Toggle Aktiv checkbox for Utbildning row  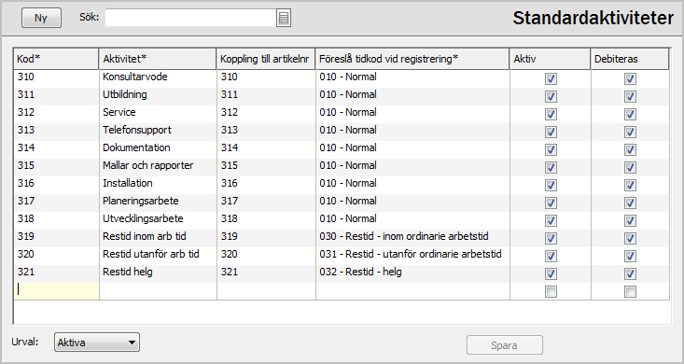tap(551, 96)
